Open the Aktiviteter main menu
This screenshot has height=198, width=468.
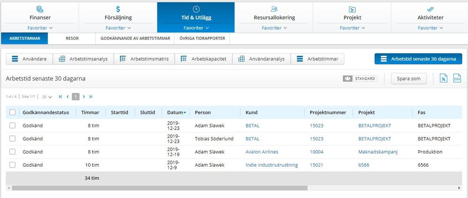431,18
